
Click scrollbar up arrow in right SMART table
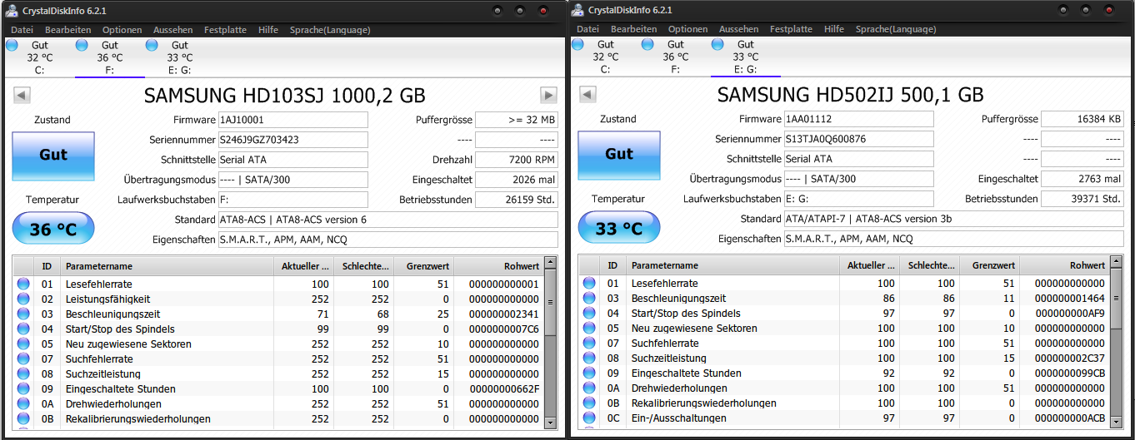pyautogui.click(x=1116, y=263)
